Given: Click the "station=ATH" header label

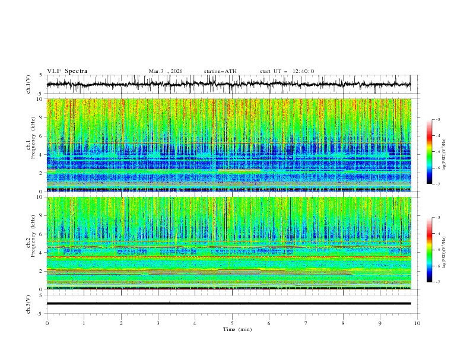Looking at the screenshot, I should [220, 71].
